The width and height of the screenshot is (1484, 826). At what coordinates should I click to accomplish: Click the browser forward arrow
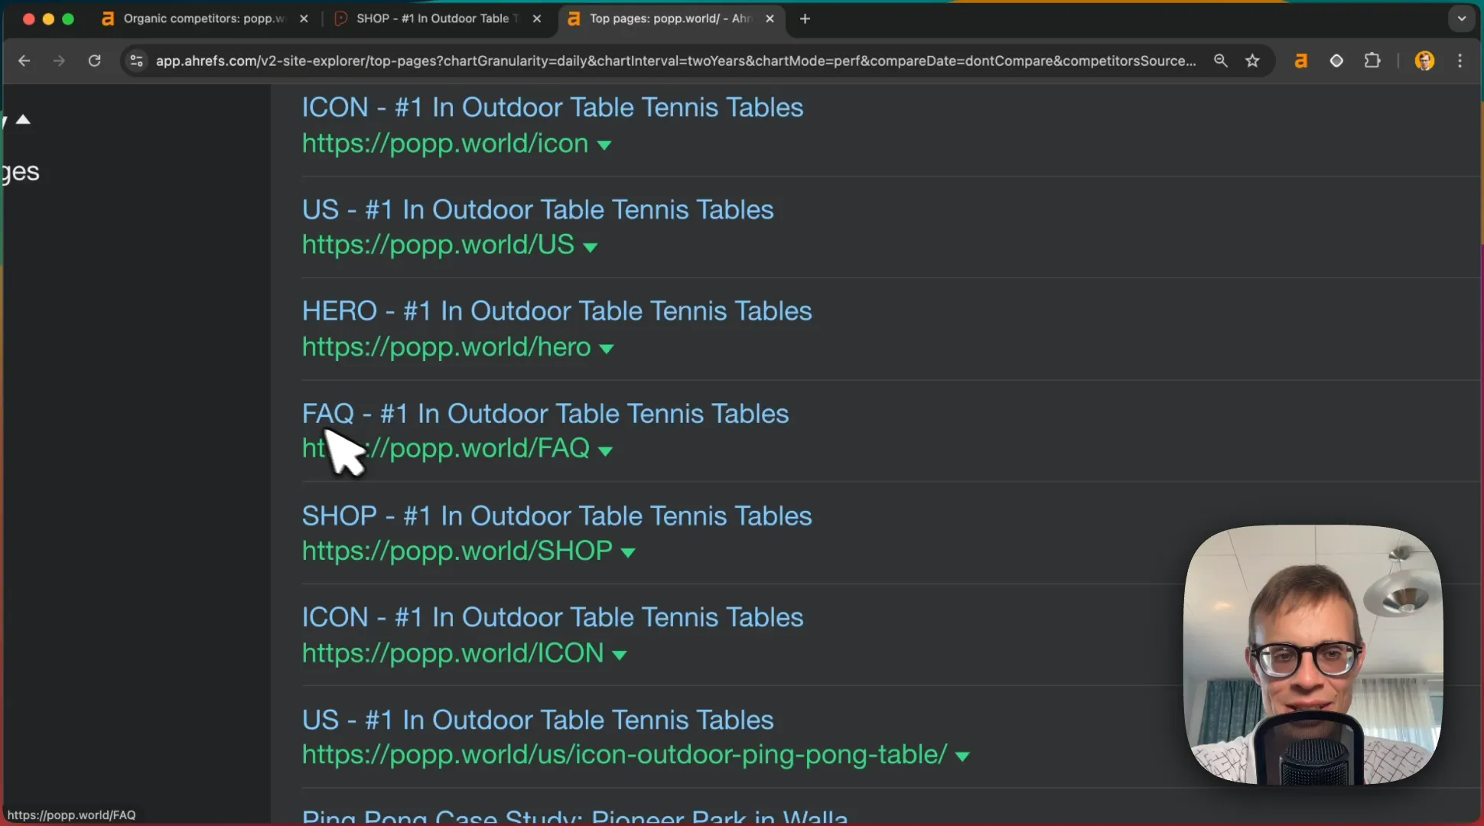[59, 60]
